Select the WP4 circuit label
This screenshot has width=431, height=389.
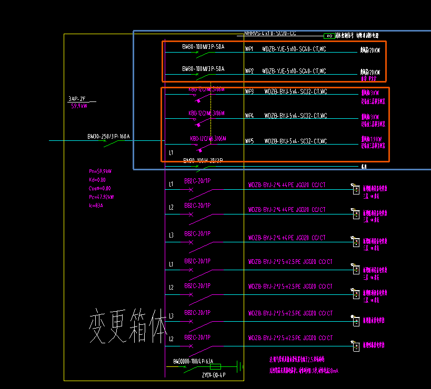[x=249, y=116]
